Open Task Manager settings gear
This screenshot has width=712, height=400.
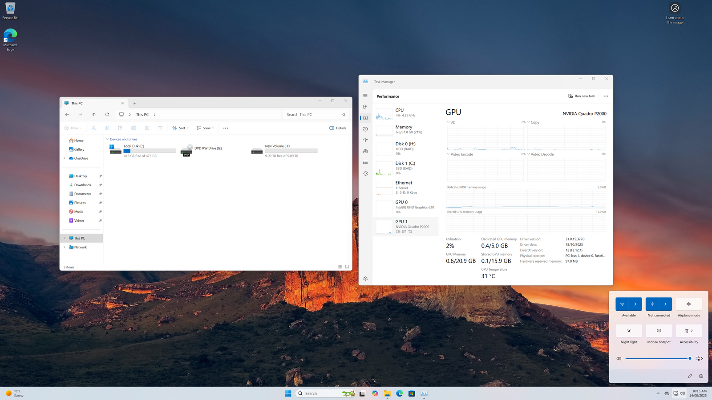pyautogui.click(x=365, y=279)
